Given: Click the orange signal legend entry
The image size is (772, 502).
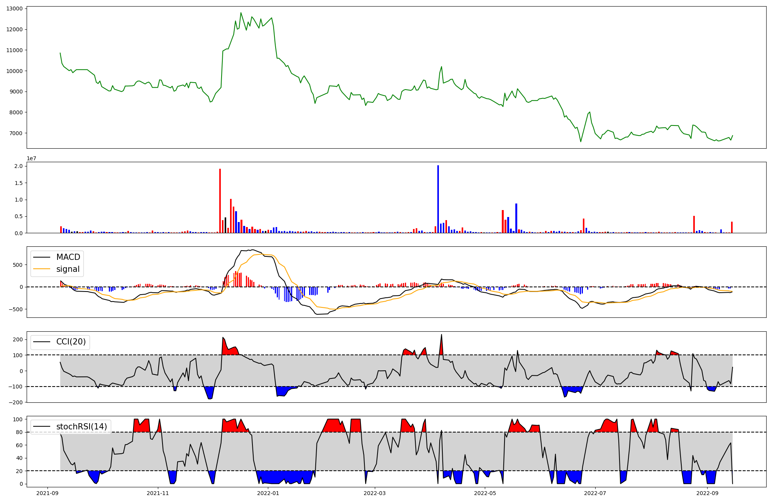Looking at the screenshot, I should click(68, 269).
